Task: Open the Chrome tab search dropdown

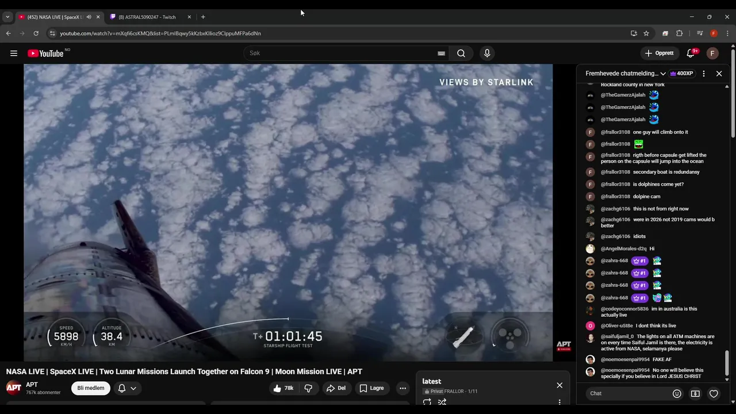Action: point(7,17)
